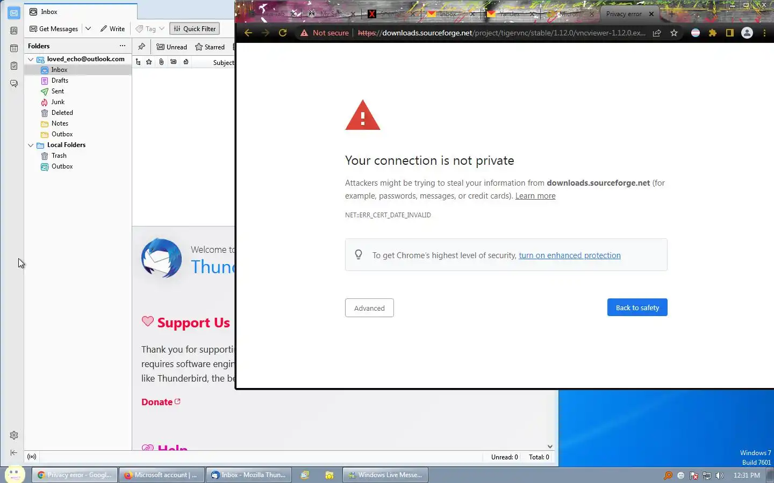Screen dimensions: 774x483
Task: Go back in Chrome
Action: coord(248,33)
